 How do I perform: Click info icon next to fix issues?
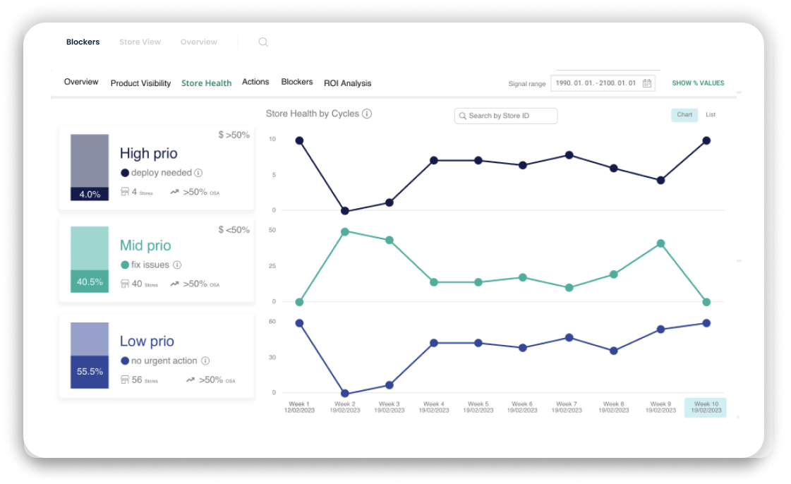pyautogui.click(x=177, y=265)
